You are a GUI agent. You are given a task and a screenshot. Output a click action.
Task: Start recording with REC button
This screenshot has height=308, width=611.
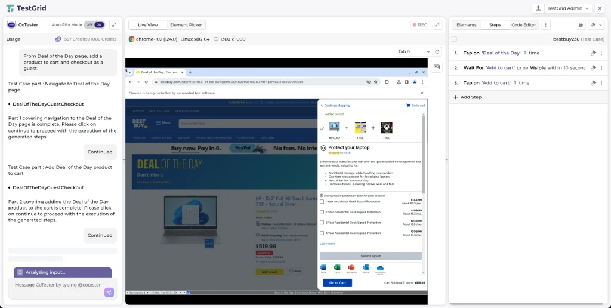pos(419,25)
